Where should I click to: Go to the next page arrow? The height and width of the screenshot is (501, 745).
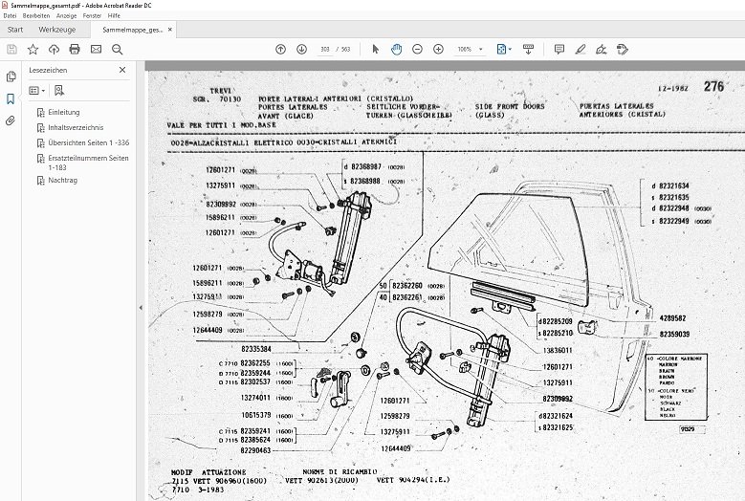coord(301,49)
